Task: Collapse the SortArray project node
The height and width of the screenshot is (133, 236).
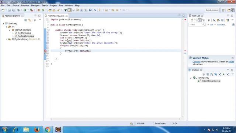Action: (x=3, y=24)
